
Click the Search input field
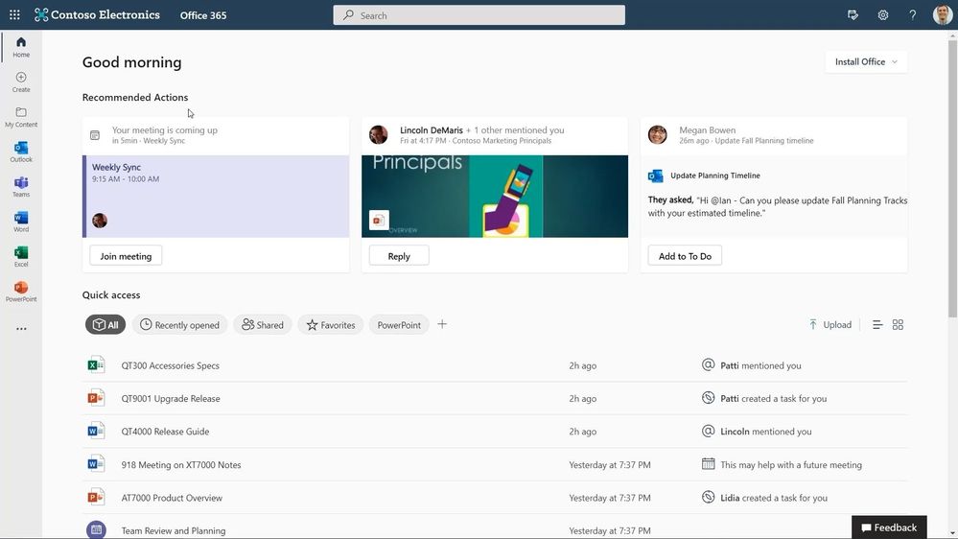coord(479,15)
